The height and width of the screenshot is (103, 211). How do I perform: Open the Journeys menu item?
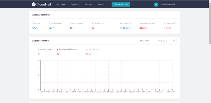(x=89, y=4)
